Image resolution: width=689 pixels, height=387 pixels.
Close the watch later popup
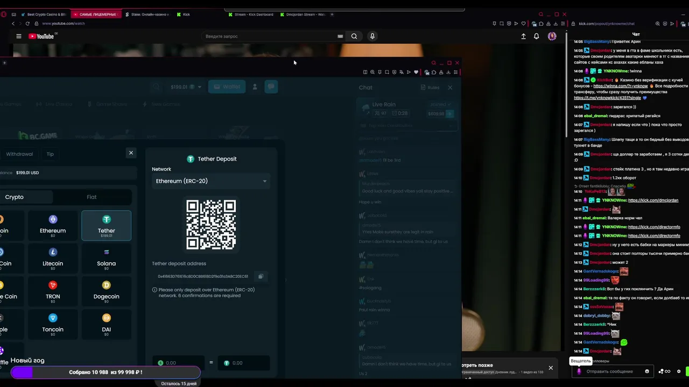tap(551, 368)
